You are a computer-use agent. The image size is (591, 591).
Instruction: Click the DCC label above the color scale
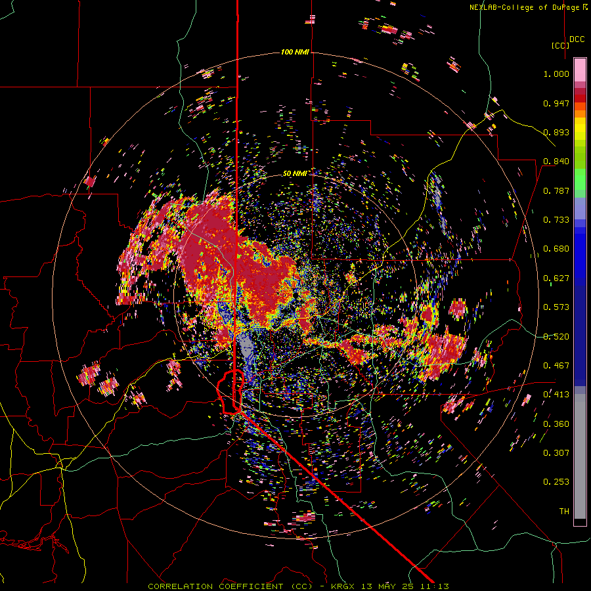(x=577, y=39)
